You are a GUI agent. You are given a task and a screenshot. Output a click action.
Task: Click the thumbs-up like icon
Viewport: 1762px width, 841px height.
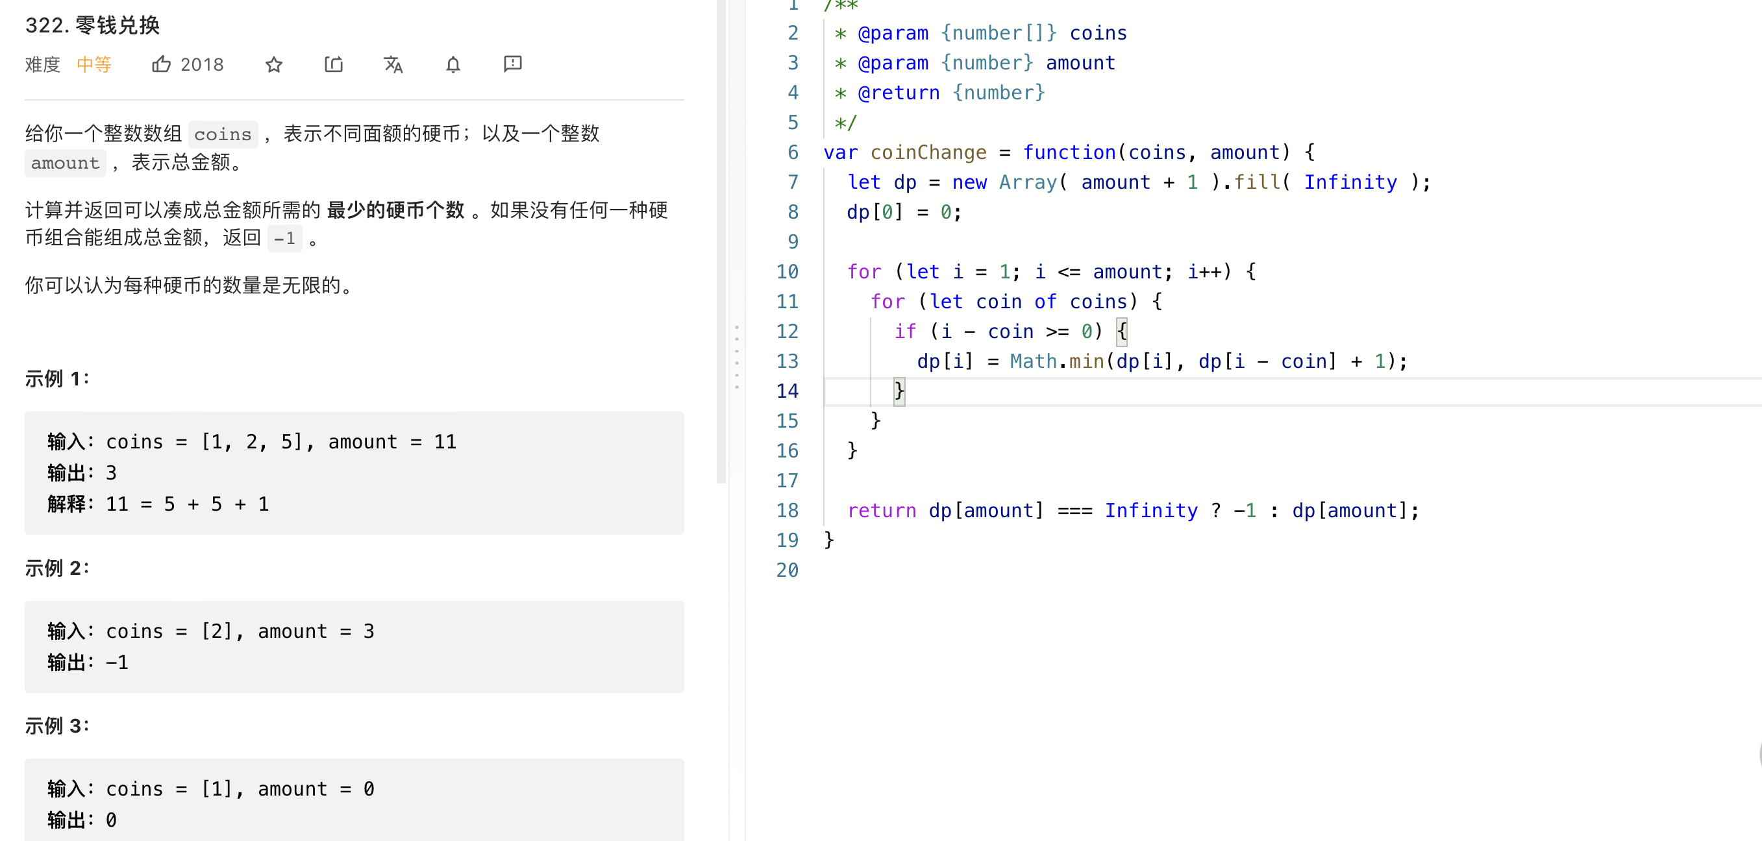161,64
